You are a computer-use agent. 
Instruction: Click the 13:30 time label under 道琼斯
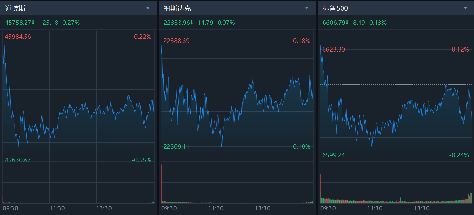[104, 208]
